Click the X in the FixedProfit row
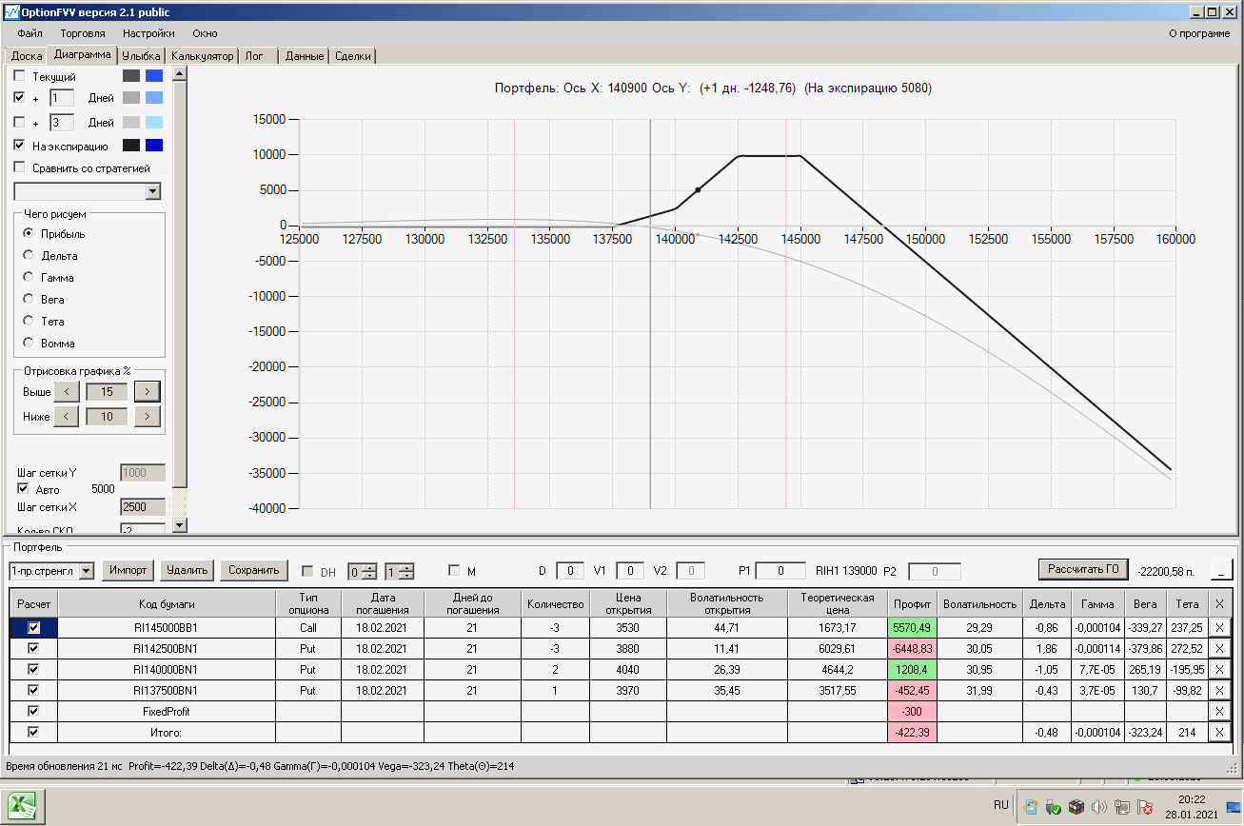 tap(1219, 711)
